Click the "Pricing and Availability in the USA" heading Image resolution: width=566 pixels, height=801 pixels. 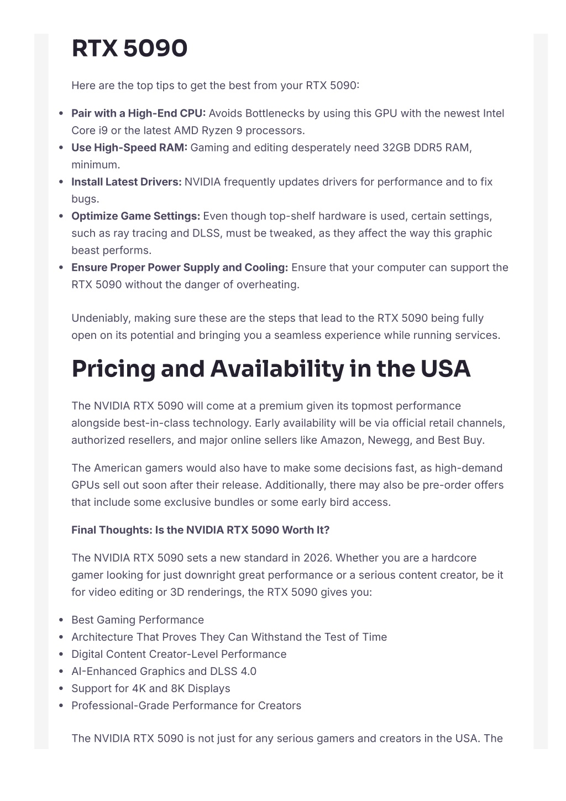point(271,369)
